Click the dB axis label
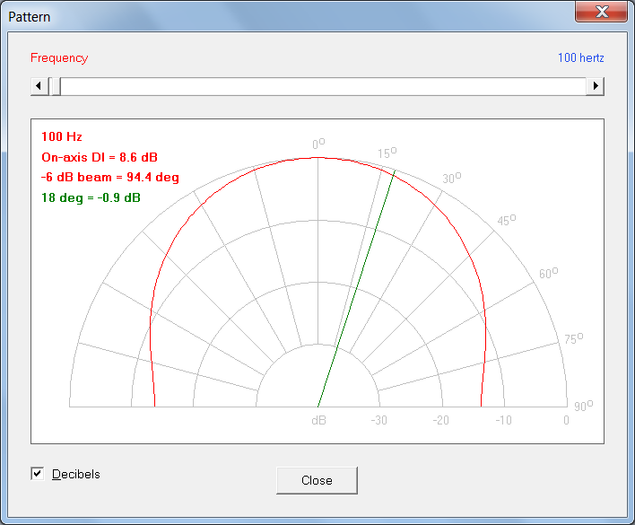Viewport: 635px width, 525px height. 318,421
